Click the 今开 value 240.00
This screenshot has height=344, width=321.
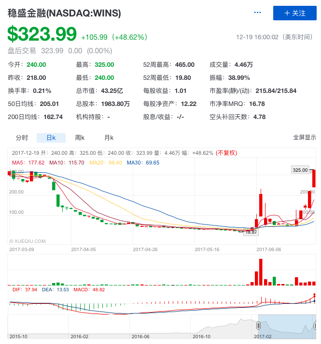[36, 65]
